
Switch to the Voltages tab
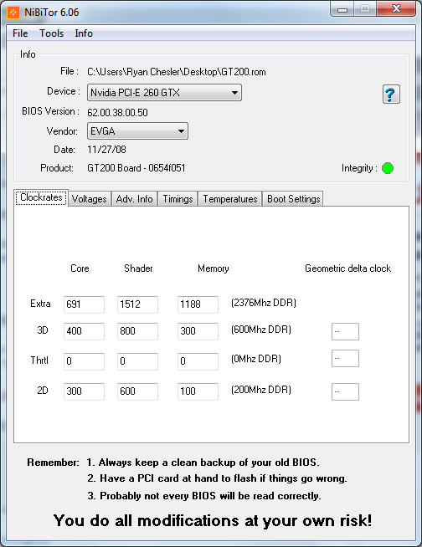(x=90, y=198)
